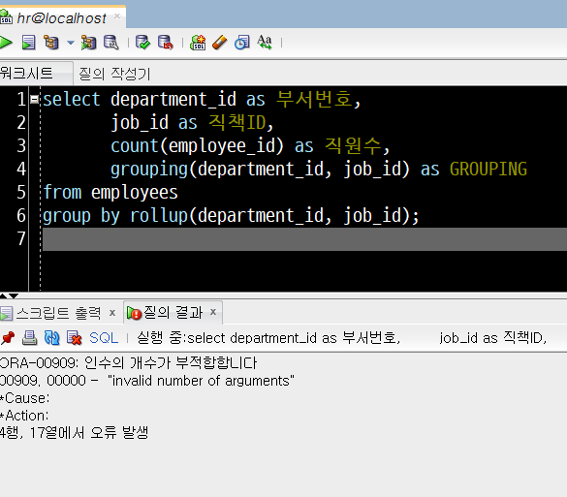
Task: Rollback changes with the red arrow database icon
Action: [x=166, y=43]
